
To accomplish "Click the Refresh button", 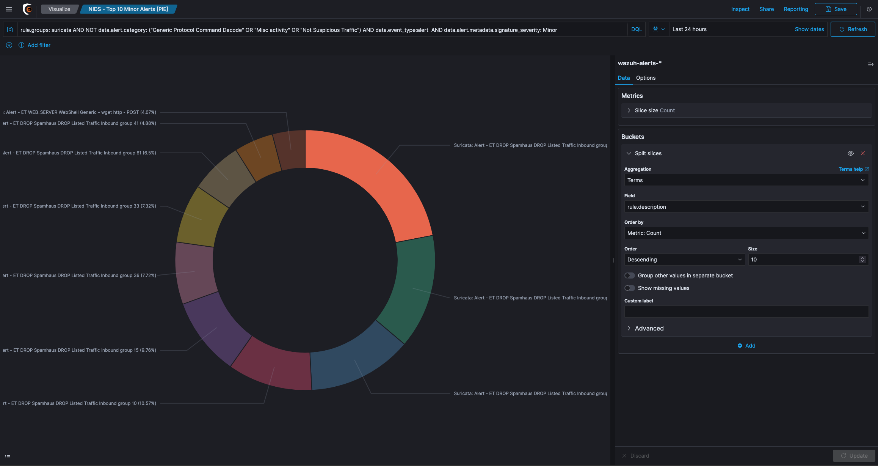I will pos(853,29).
